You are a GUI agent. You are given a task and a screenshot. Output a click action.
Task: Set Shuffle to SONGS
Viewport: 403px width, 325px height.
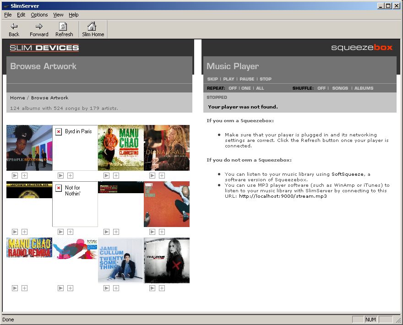pyautogui.click(x=340, y=88)
